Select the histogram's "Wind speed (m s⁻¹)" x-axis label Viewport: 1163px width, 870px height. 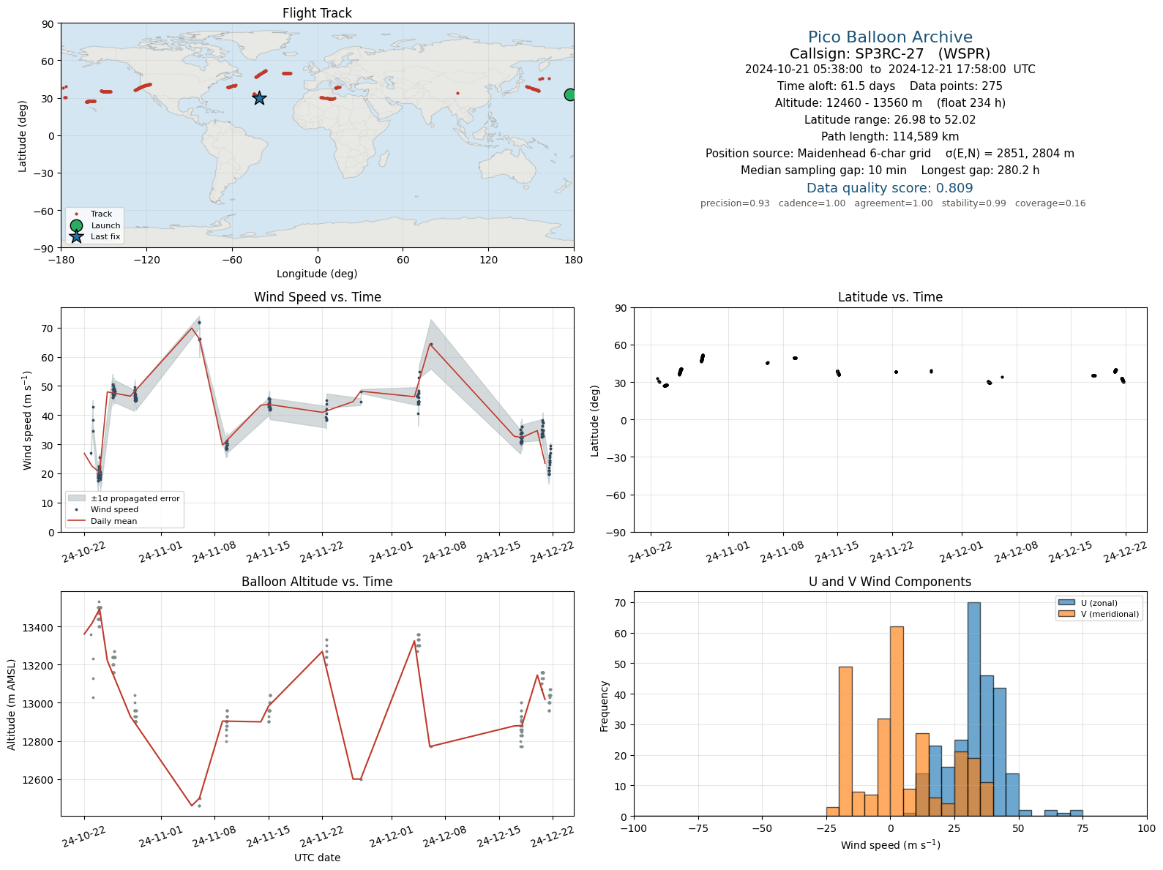click(x=890, y=845)
